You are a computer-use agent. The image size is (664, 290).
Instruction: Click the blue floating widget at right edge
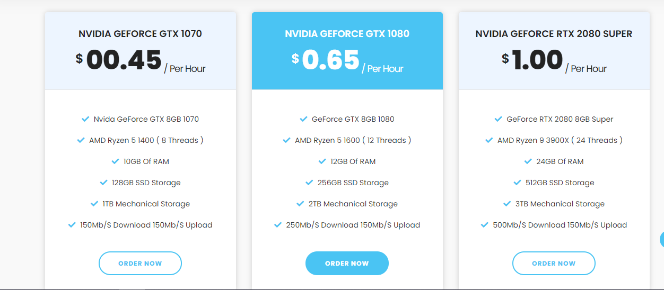tap(662, 239)
